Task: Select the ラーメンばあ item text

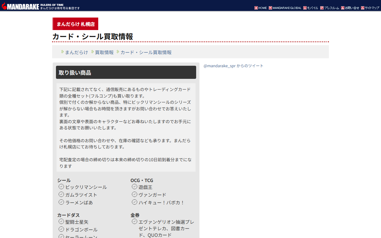Action: [79, 203]
